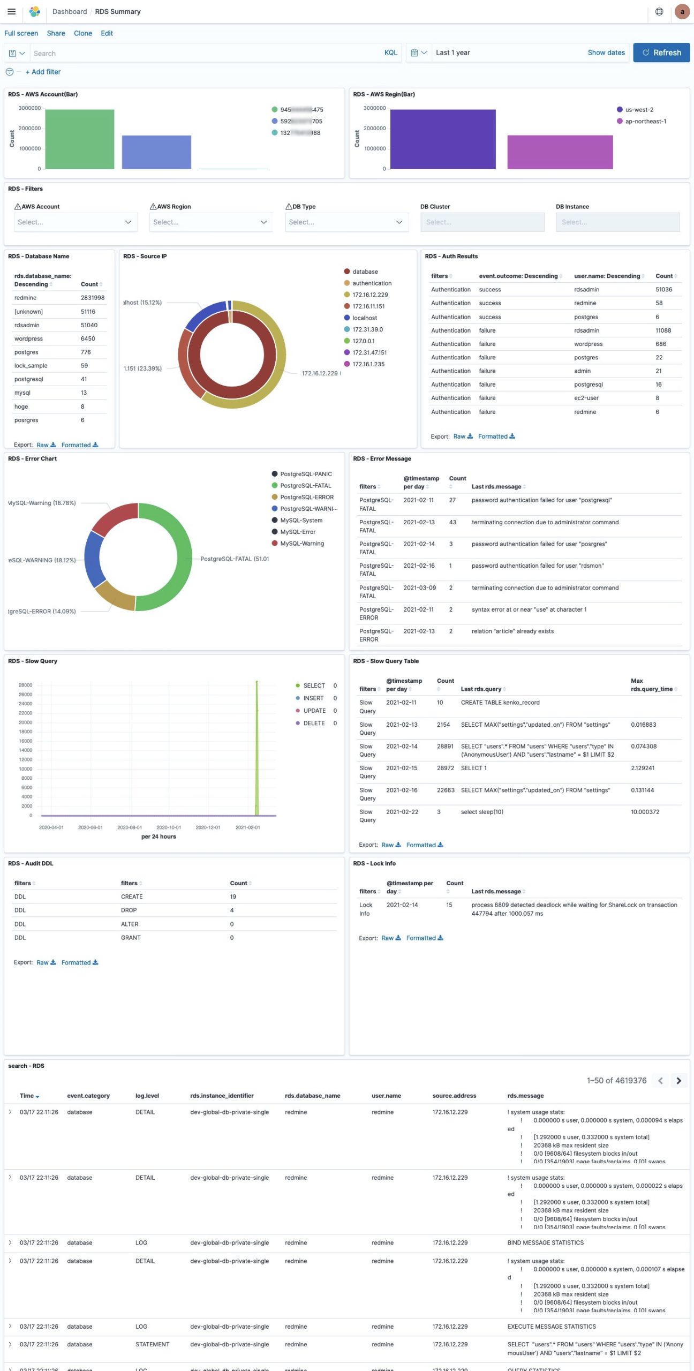Click the Elastic logo icon
694x1371 pixels.
click(x=35, y=11)
